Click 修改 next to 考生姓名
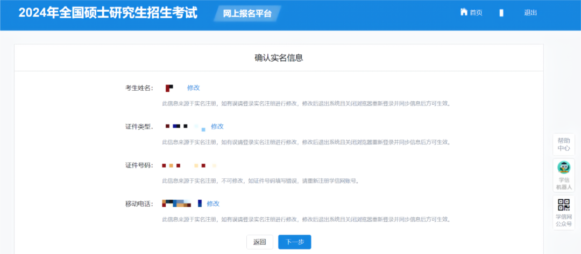Viewport: 581px width, 254px height. [x=193, y=88]
